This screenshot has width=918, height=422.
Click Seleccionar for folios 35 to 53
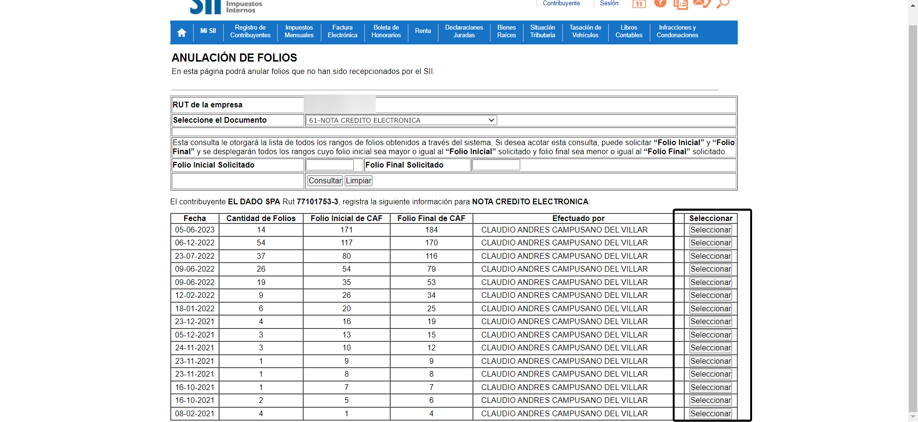pos(710,283)
